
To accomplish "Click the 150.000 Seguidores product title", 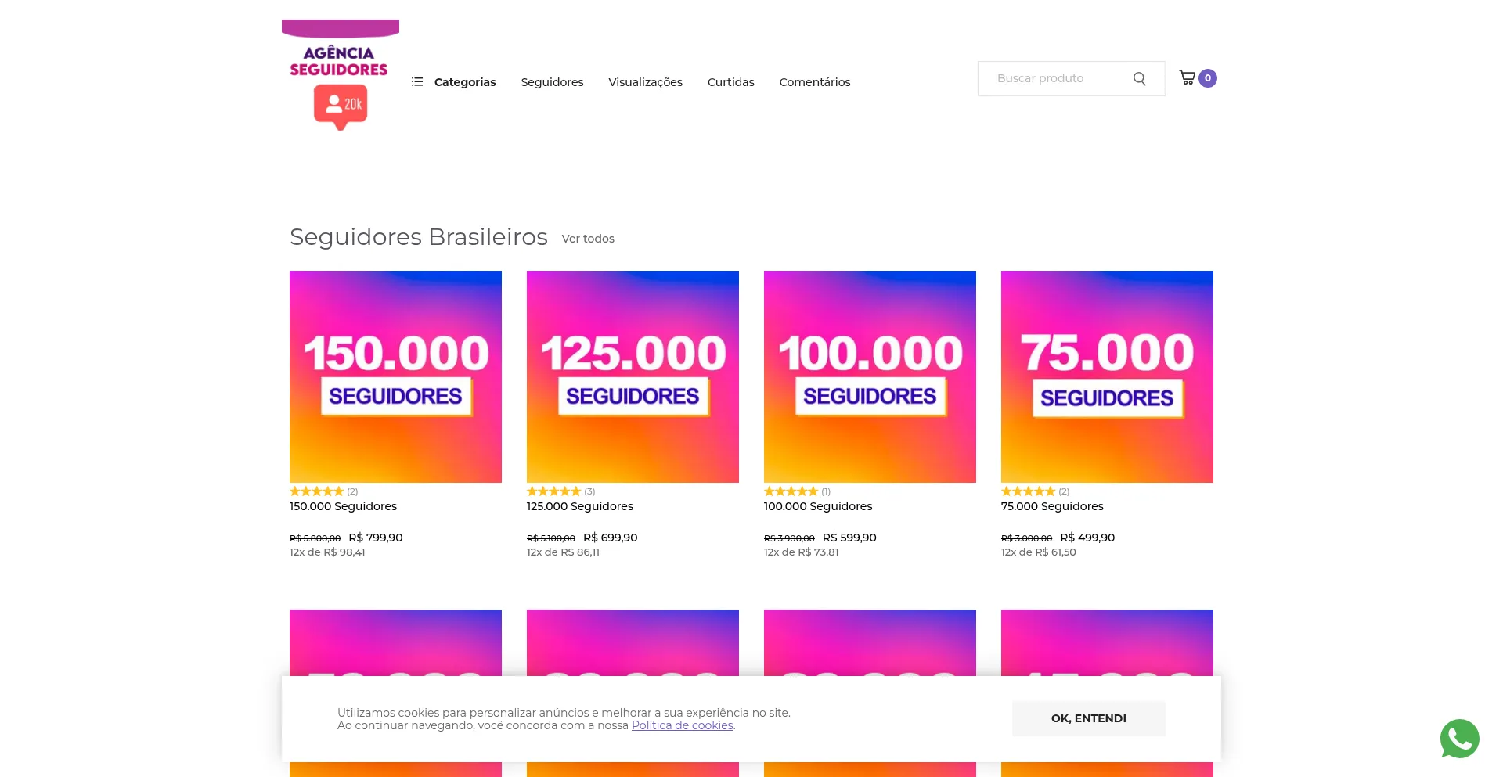I will tap(343, 506).
